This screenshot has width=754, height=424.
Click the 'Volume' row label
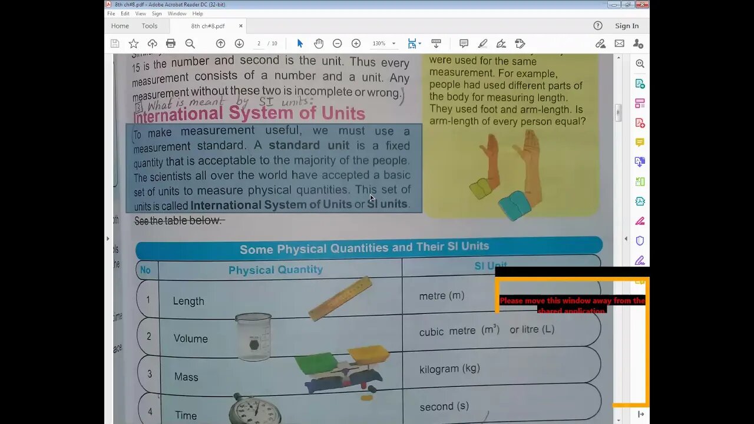[190, 339]
